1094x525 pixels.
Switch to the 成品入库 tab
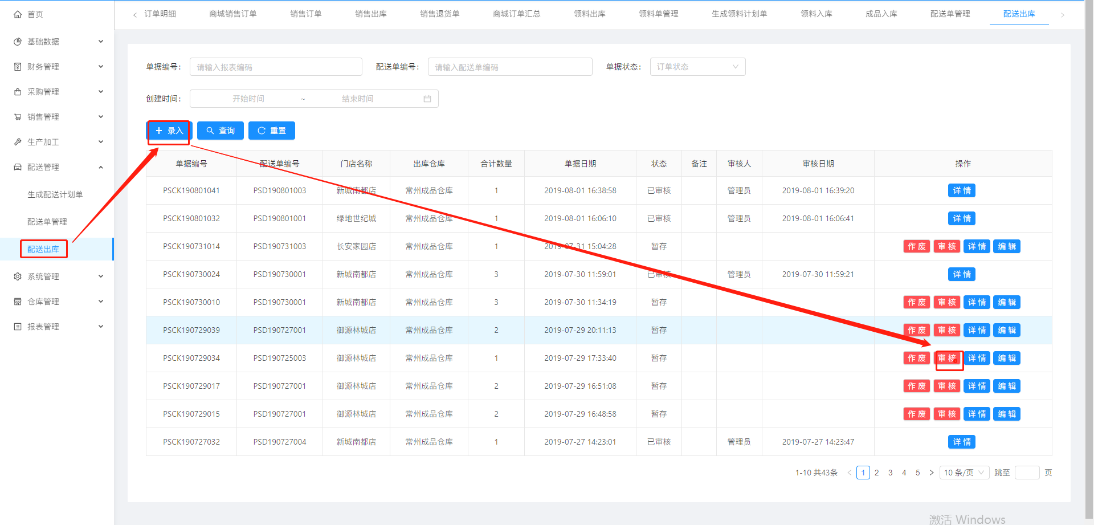(x=881, y=14)
